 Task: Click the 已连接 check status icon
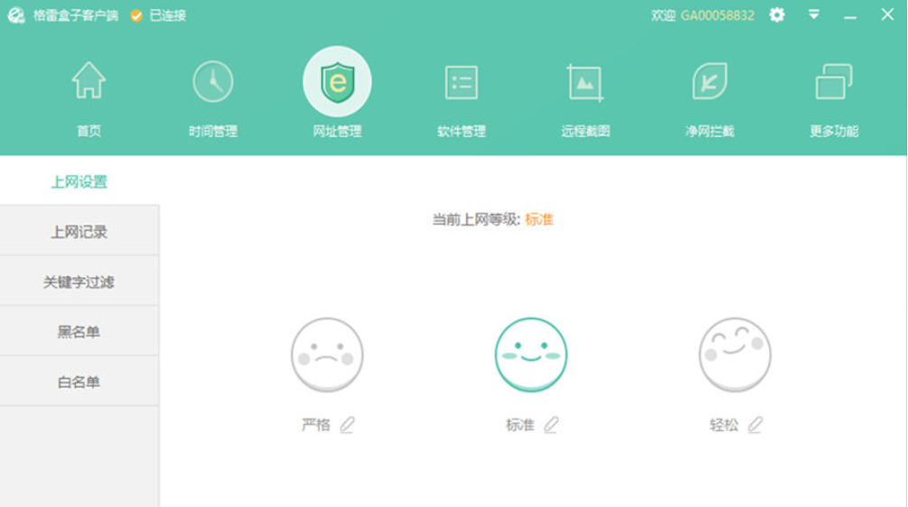[x=136, y=15]
